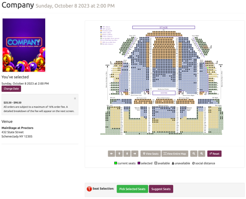Select the green current seat on right side
The width and height of the screenshot is (246, 199).
(208, 68)
